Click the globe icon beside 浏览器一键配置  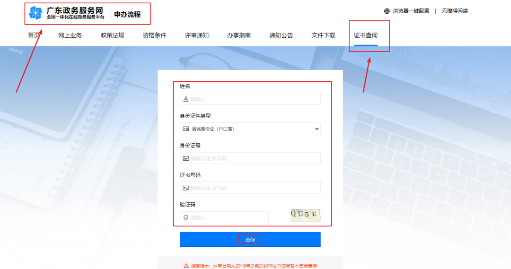387,11
